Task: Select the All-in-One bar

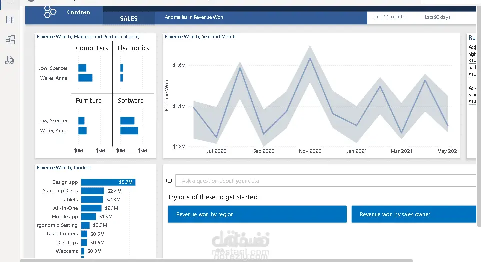Action: (x=91, y=208)
